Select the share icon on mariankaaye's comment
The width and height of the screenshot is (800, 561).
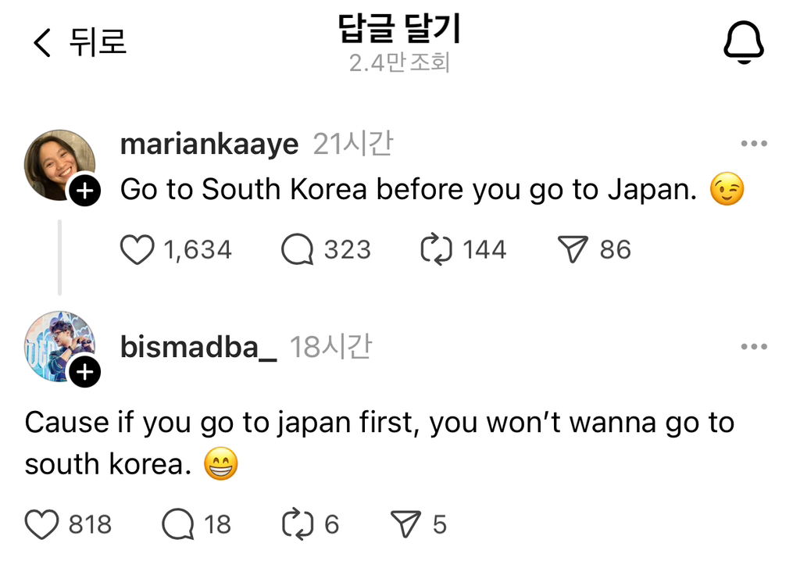coord(576,249)
